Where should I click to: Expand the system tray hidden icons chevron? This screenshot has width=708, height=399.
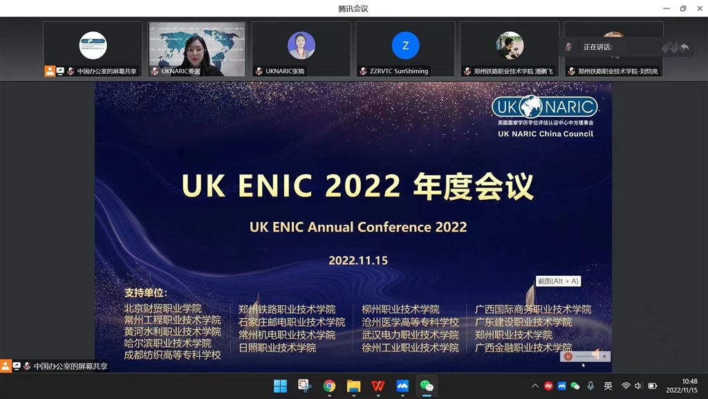click(534, 386)
